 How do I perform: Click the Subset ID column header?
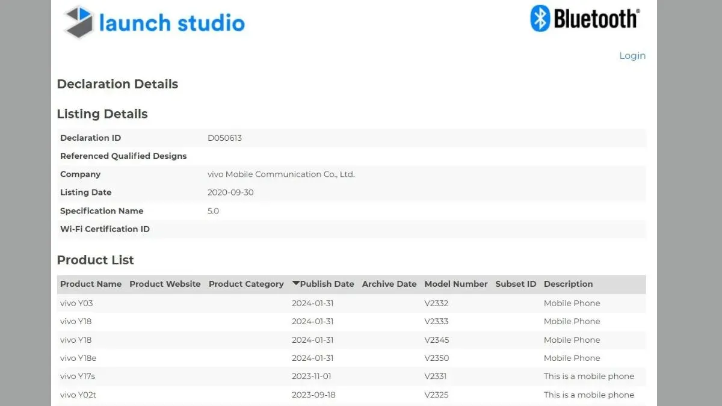pos(516,284)
